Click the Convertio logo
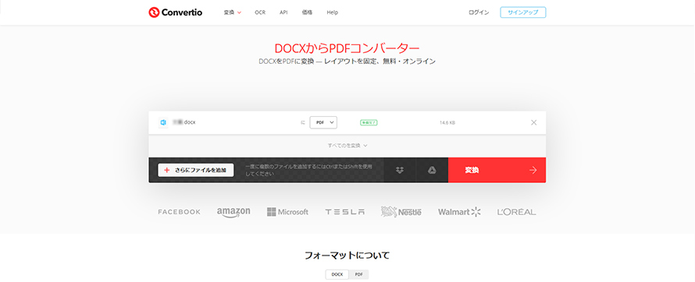Screen dimensions: 695x282 click(x=176, y=12)
